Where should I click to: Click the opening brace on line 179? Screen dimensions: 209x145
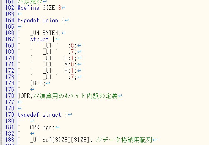click(66, 115)
